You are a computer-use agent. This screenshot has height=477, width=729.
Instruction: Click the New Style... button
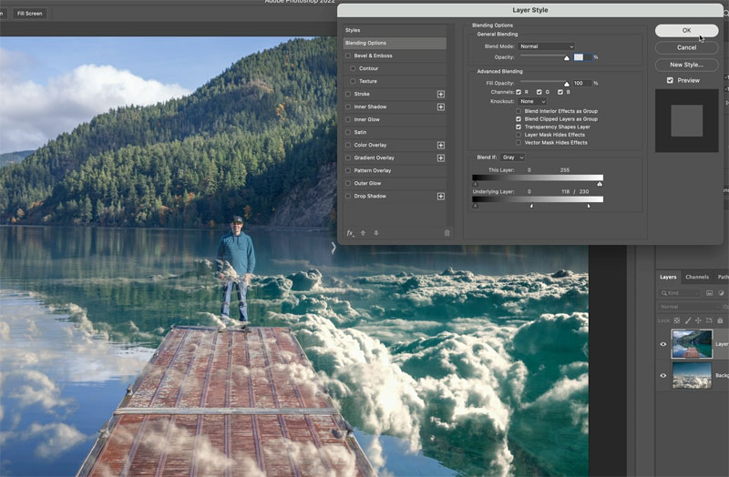coord(687,65)
